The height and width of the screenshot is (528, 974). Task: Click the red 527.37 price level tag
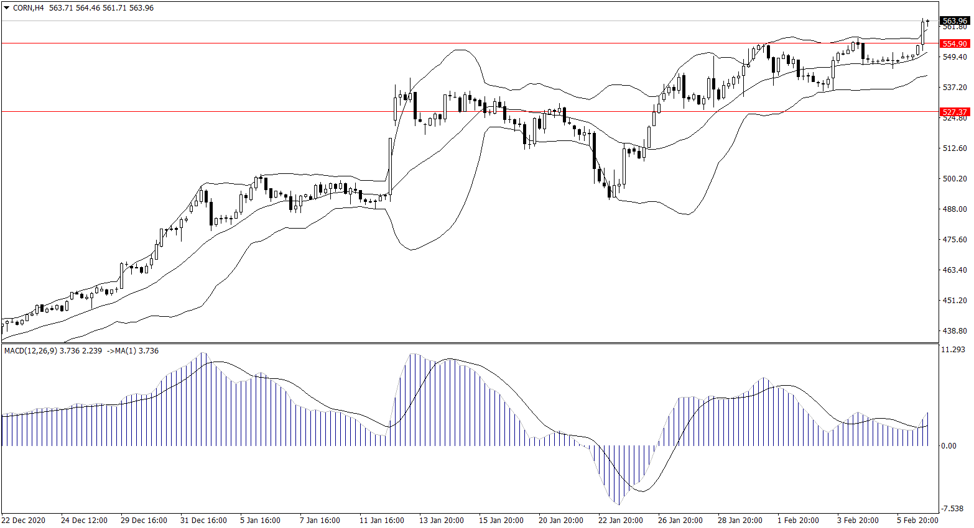(x=955, y=112)
